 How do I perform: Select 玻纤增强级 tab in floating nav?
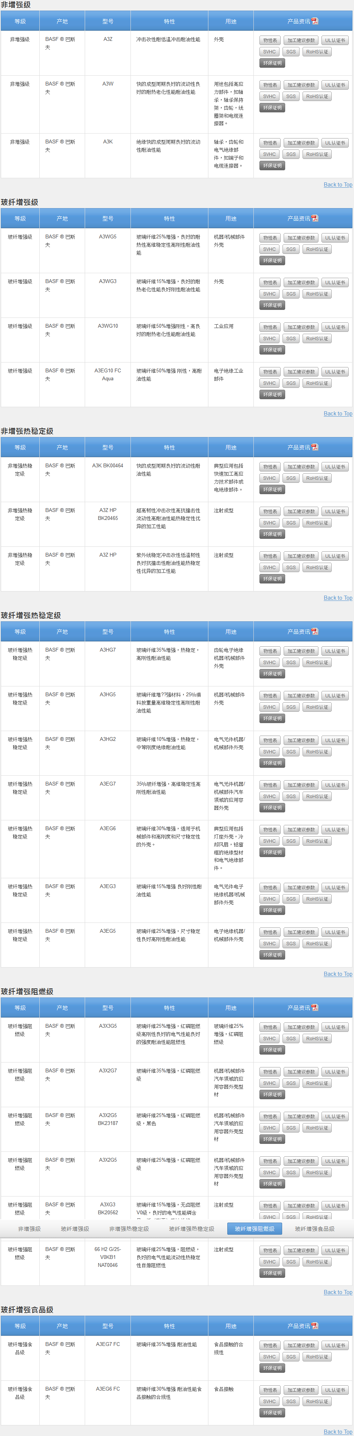(75, 1229)
